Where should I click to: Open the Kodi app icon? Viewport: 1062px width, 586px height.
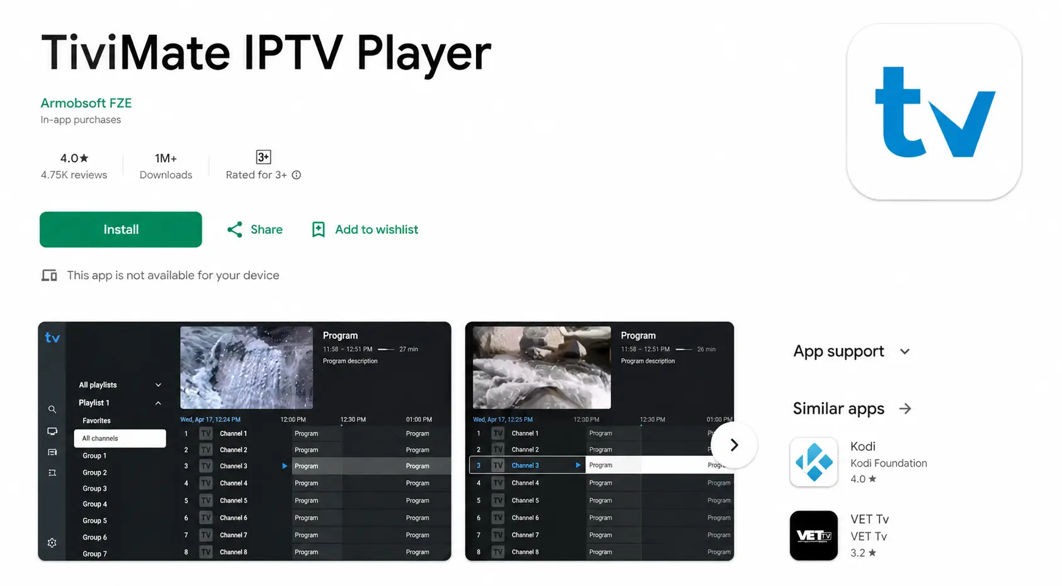(x=814, y=462)
